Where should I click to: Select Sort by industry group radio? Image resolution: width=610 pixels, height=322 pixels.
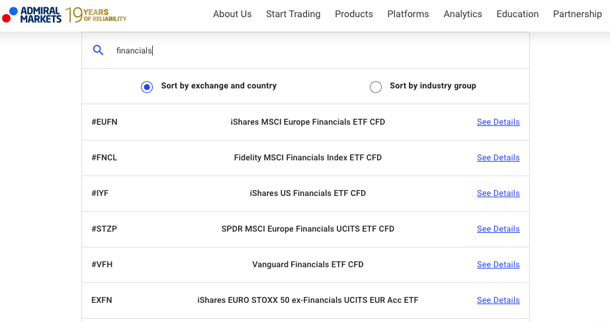click(376, 87)
